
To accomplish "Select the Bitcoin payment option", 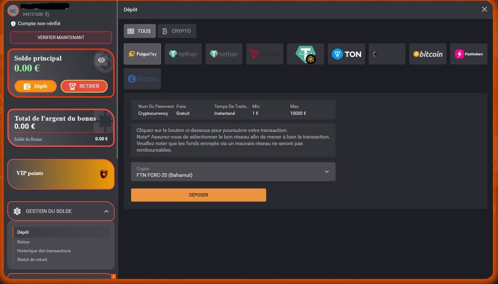I will point(427,54).
